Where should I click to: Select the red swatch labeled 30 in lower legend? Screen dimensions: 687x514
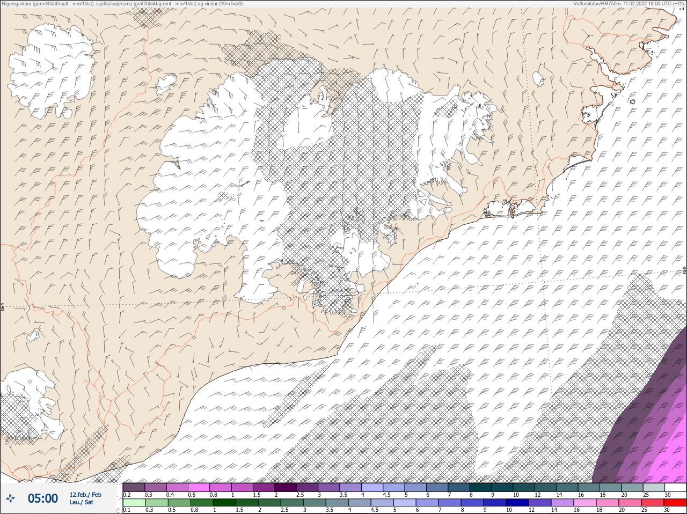675,503
